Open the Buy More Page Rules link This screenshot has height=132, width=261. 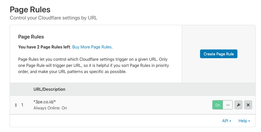[92, 47]
